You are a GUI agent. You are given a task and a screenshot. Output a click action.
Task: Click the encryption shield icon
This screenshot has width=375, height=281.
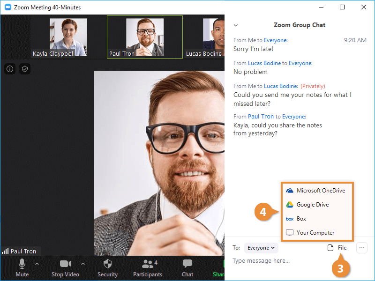click(x=25, y=69)
